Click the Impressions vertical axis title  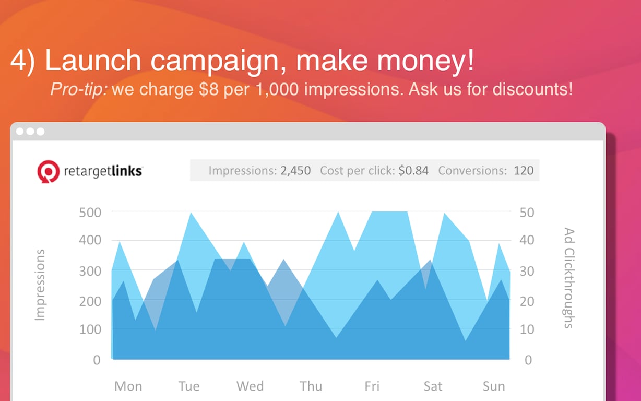coord(40,285)
